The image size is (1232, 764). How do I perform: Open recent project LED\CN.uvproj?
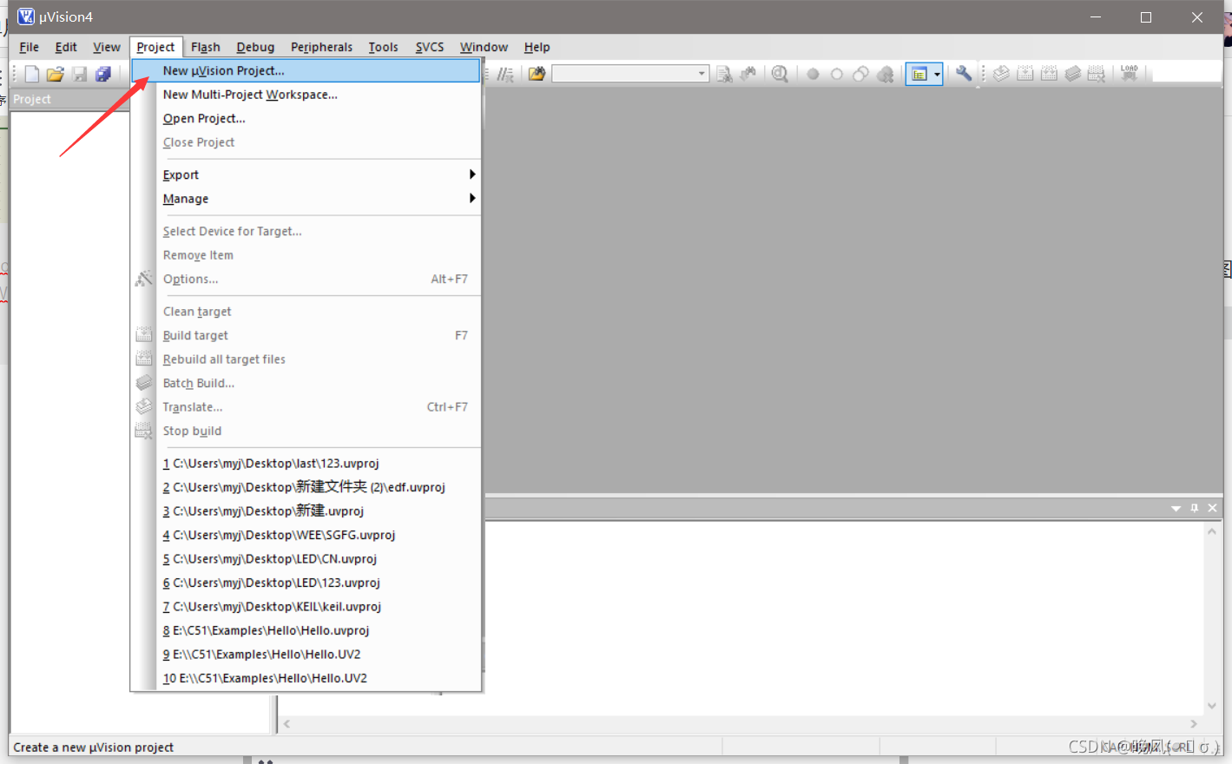coord(306,559)
